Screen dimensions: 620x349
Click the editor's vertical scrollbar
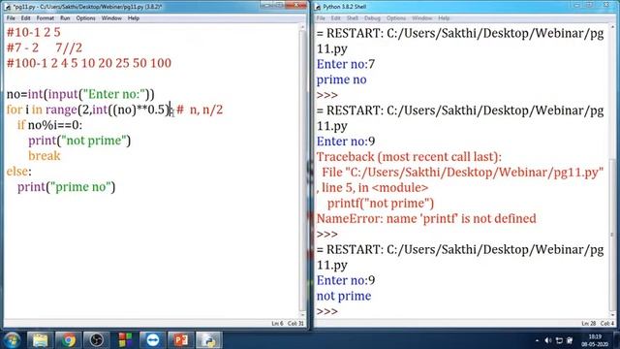point(303,171)
